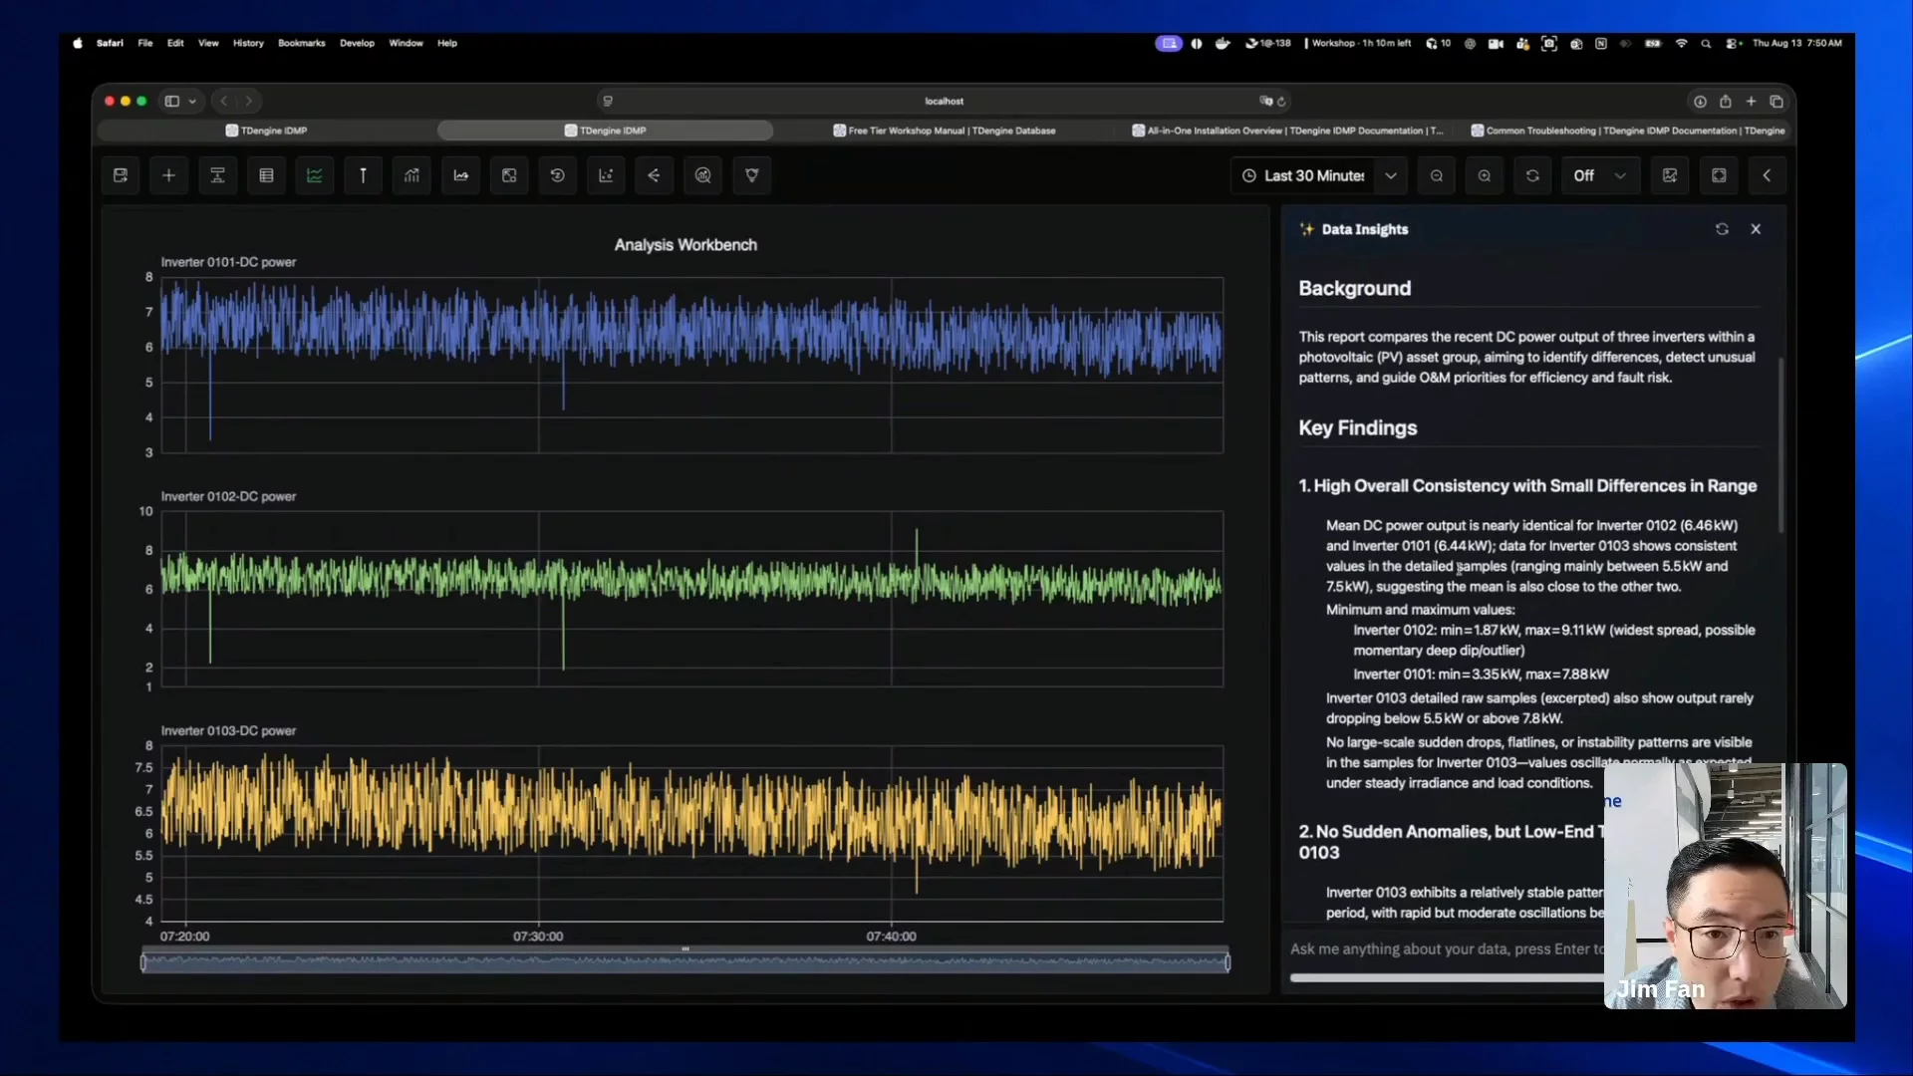Click the scatter plot toolbar icon
1913x1076 pixels.
pos(606,175)
